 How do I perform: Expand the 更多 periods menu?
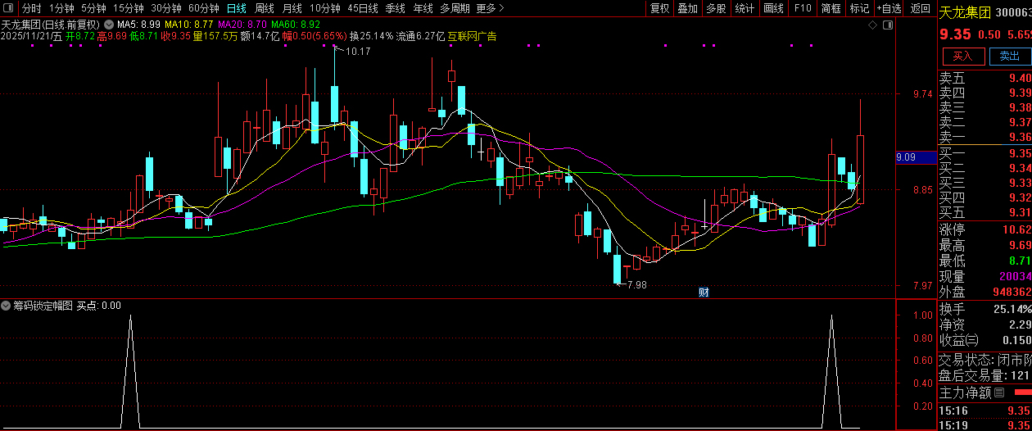pos(489,8)
